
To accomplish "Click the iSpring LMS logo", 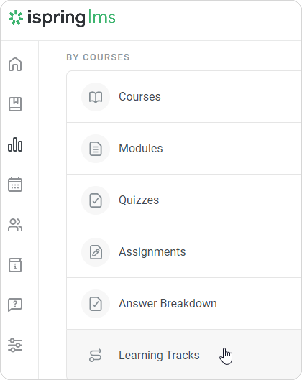I will [x=62, y=18].
